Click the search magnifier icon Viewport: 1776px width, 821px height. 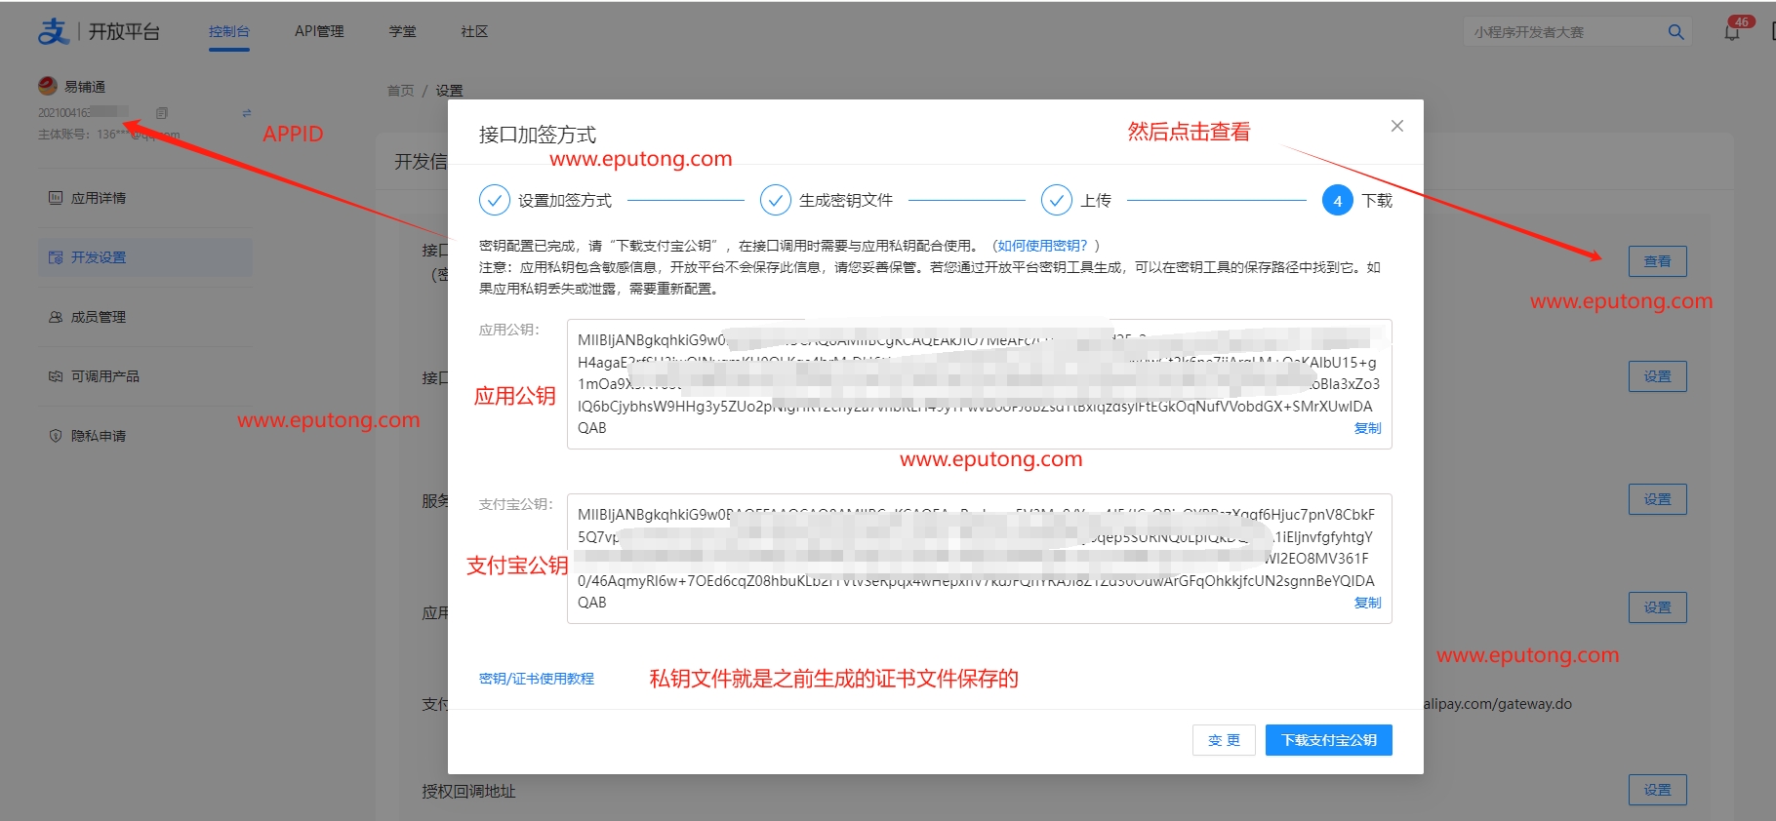tap(1675, 32)
